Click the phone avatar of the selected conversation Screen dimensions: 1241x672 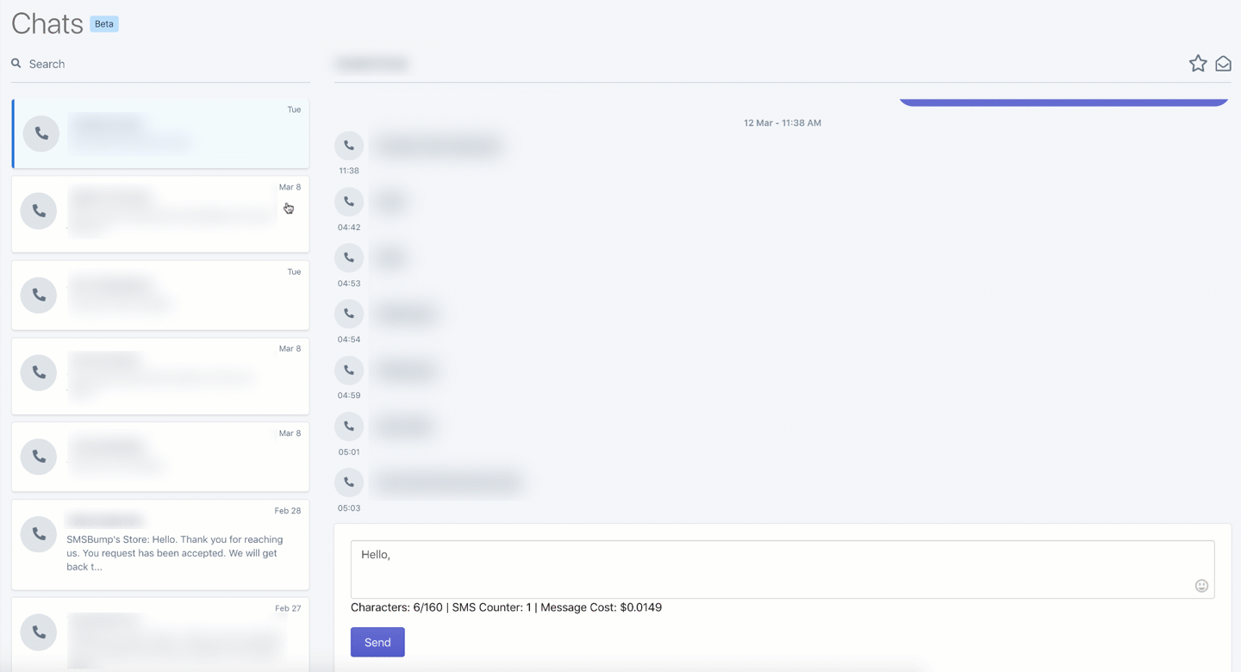point(41,134)
